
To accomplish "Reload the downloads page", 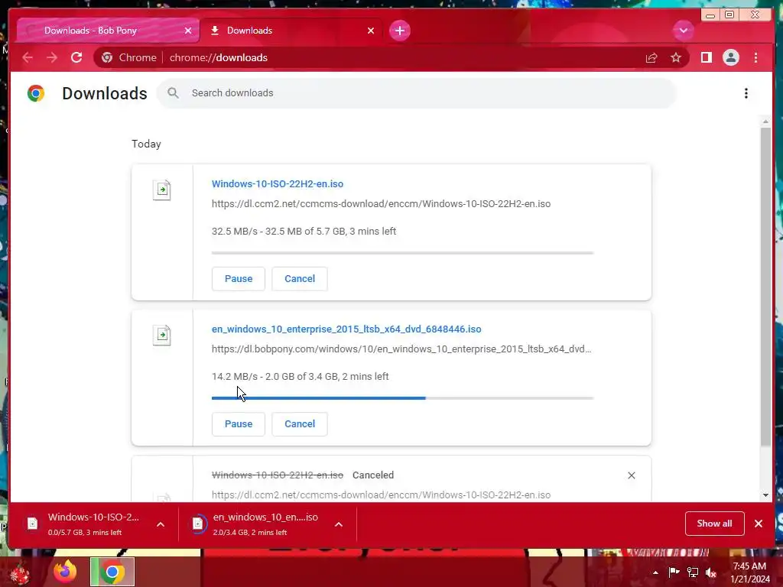I will (76, 57).
